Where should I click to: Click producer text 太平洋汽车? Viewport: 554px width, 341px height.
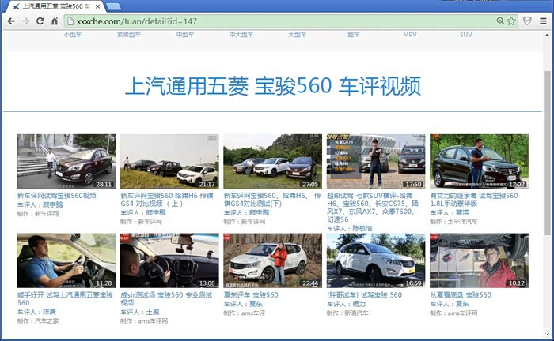point(462,222)
